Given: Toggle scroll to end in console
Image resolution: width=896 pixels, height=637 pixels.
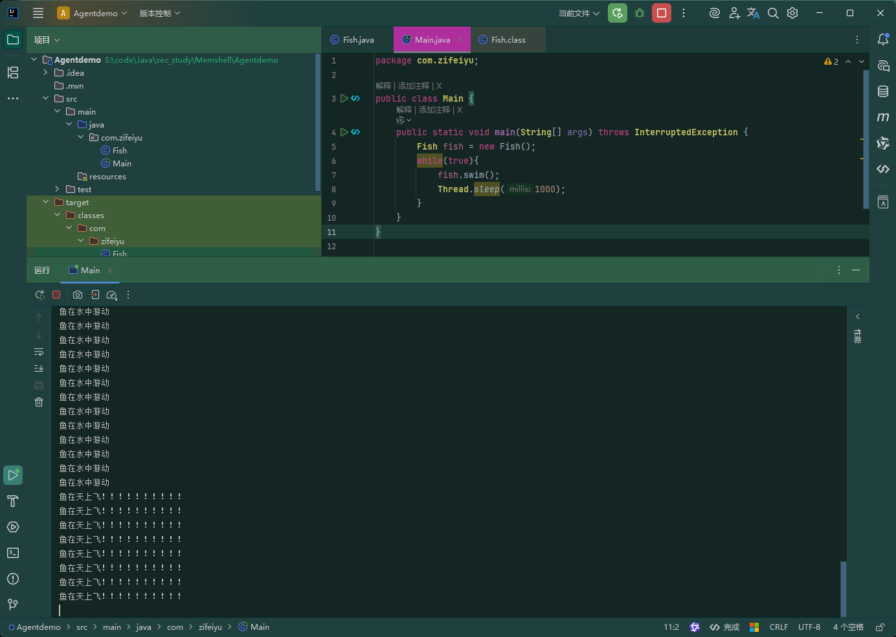Looking at the screenshot, I should pyautogui.click(x=39, y=368).
